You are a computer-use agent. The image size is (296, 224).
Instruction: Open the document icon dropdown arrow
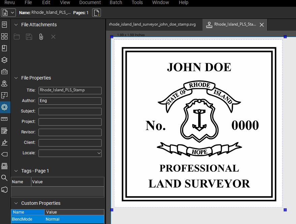coord(12,12)
